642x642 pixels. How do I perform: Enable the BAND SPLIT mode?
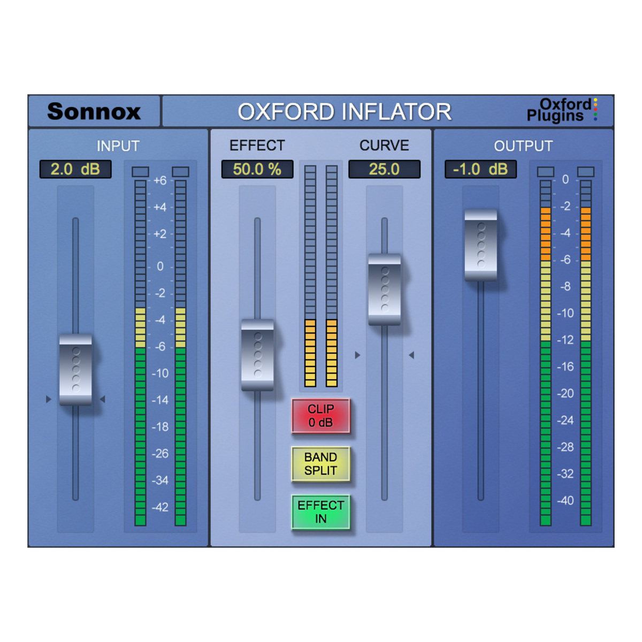(320, 464)
